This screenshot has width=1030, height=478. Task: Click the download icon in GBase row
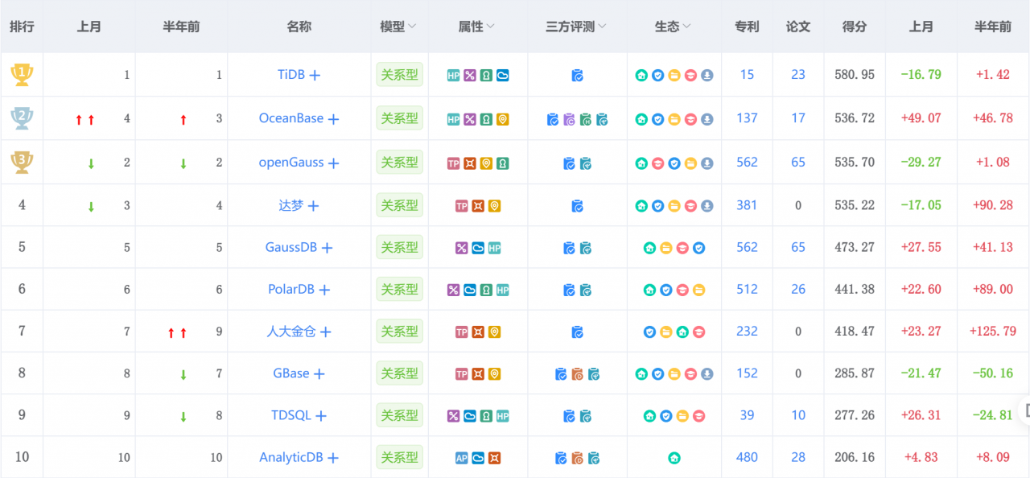tap(707, 374)
